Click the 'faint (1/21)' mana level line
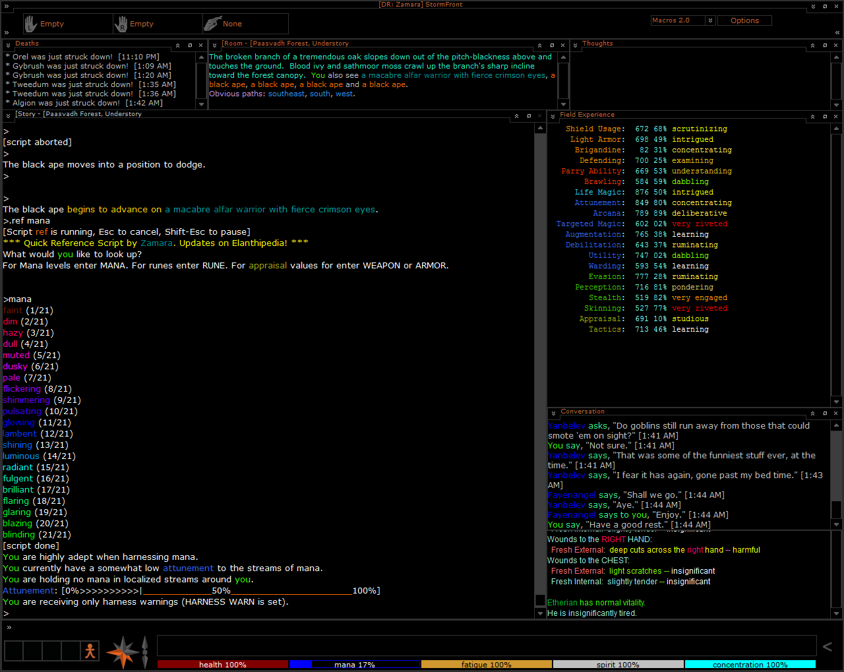844x672 pixels. 28,311
